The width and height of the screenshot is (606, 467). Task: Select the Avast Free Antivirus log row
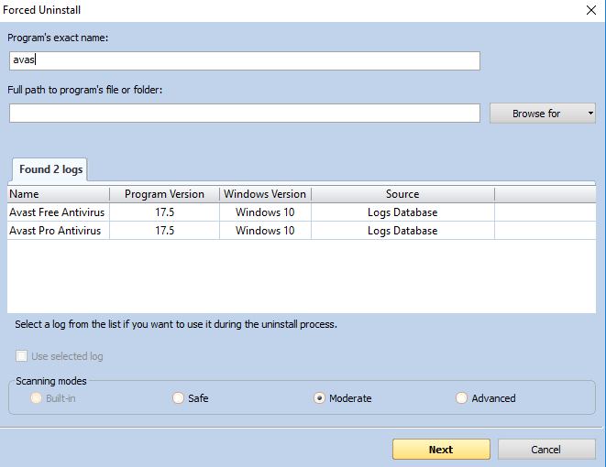coord(302,212)
